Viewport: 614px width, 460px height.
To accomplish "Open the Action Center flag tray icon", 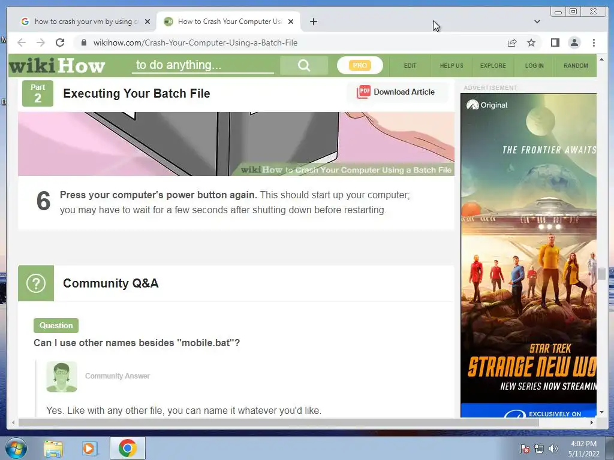I will (525, 449).
